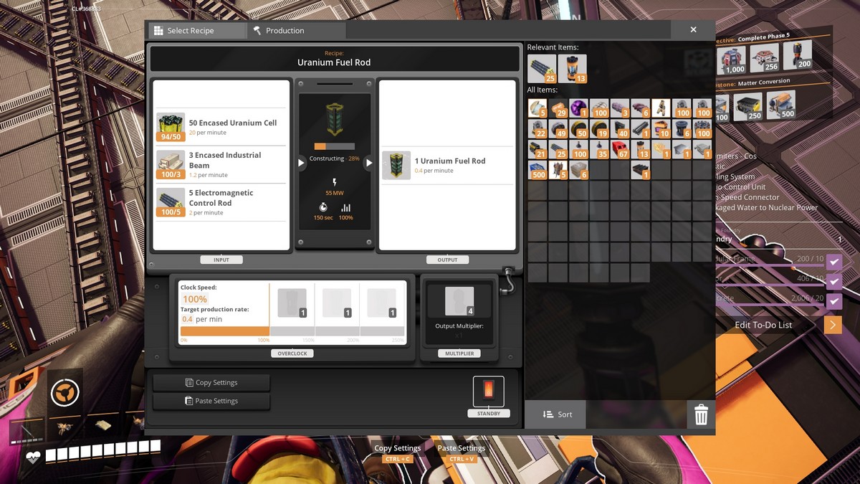This screenshot has height=484, width=860.
Task: Click the Encased Uranium Cell input slot
Action: tap(171, 127)
